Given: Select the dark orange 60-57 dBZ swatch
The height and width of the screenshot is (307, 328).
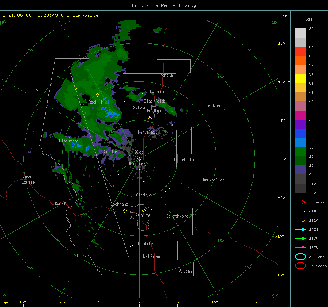Looking at the screenshot, I should 300,60.
